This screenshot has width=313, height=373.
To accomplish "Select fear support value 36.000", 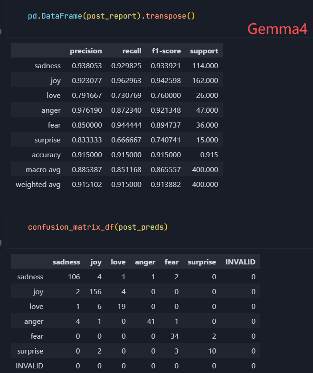I will (207, 125).
